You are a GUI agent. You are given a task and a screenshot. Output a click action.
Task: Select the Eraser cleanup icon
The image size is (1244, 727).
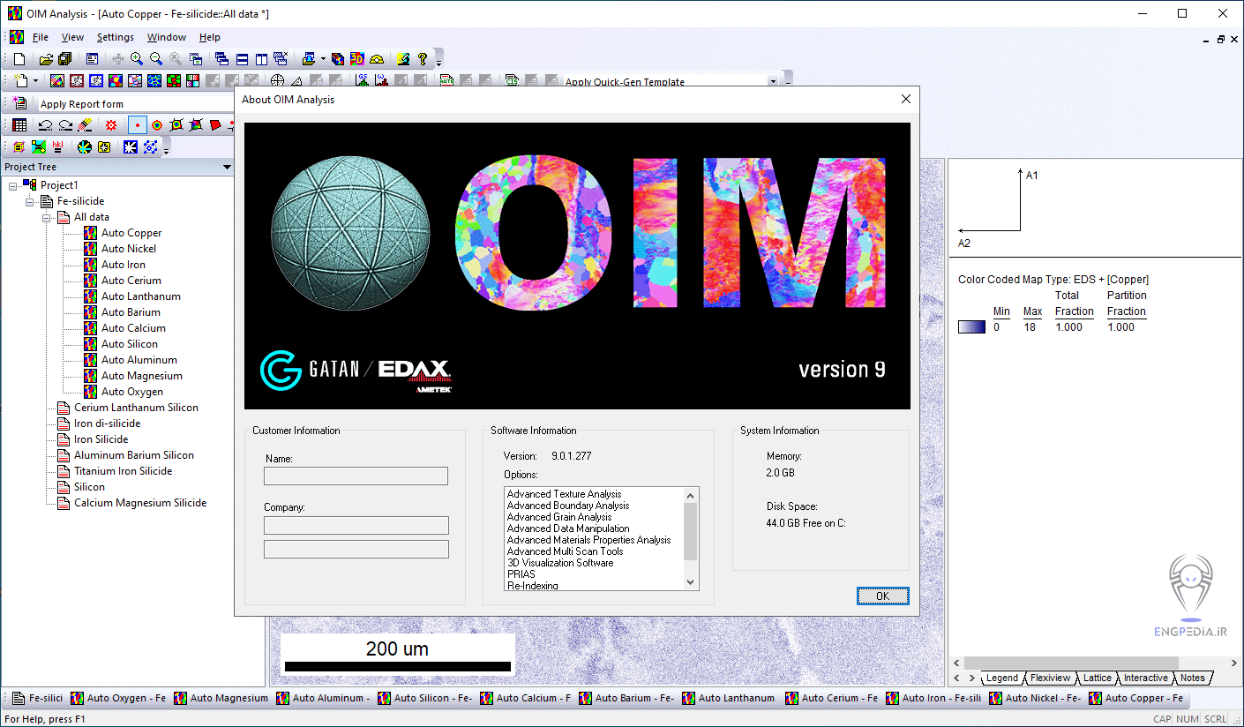pos(86,124)
